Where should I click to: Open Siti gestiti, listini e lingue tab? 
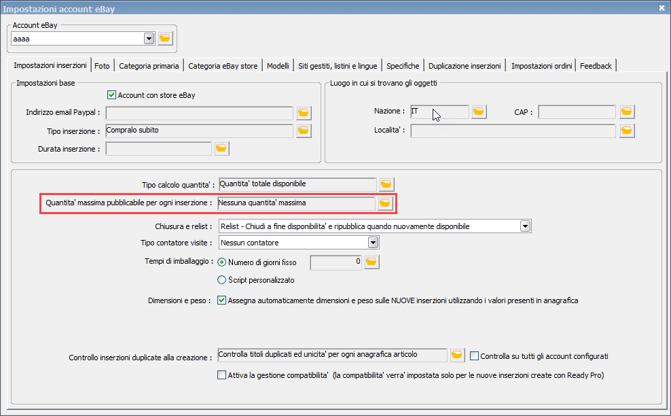(x=338, y=65)
